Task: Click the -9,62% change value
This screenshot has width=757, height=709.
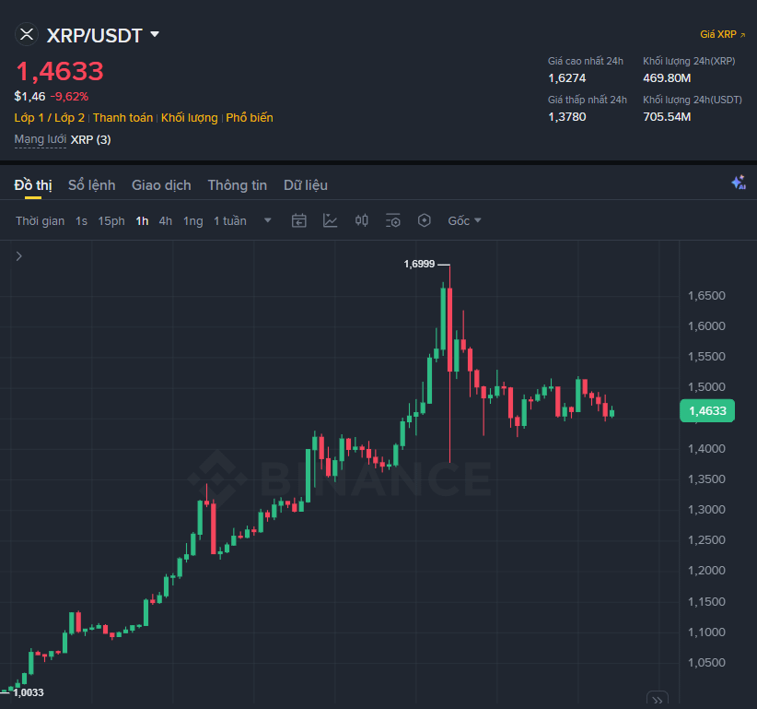Action: click(69, 97)
